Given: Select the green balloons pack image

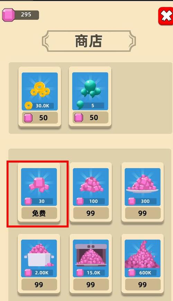Looking at the screenshot, I should pos(90,91).
